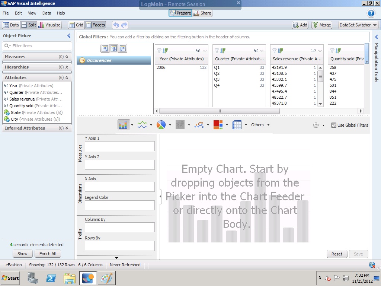Open the Data menu
Image resolution: width=381 pixels, height=286 pixels.
[47, 13]
